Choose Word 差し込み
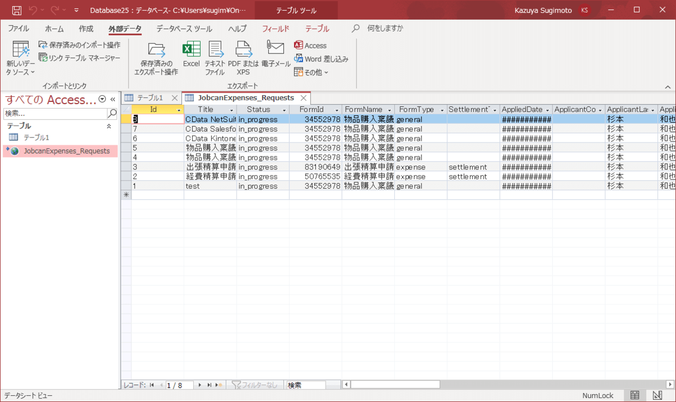The image size is (676, 402). 321,59
